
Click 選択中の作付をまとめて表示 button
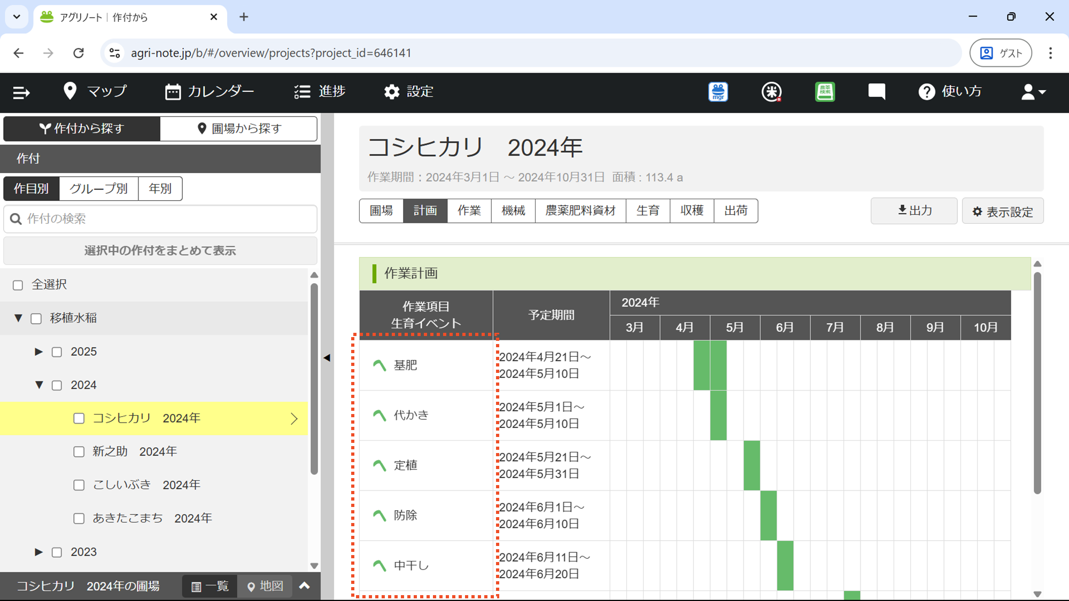pos(160,251)
